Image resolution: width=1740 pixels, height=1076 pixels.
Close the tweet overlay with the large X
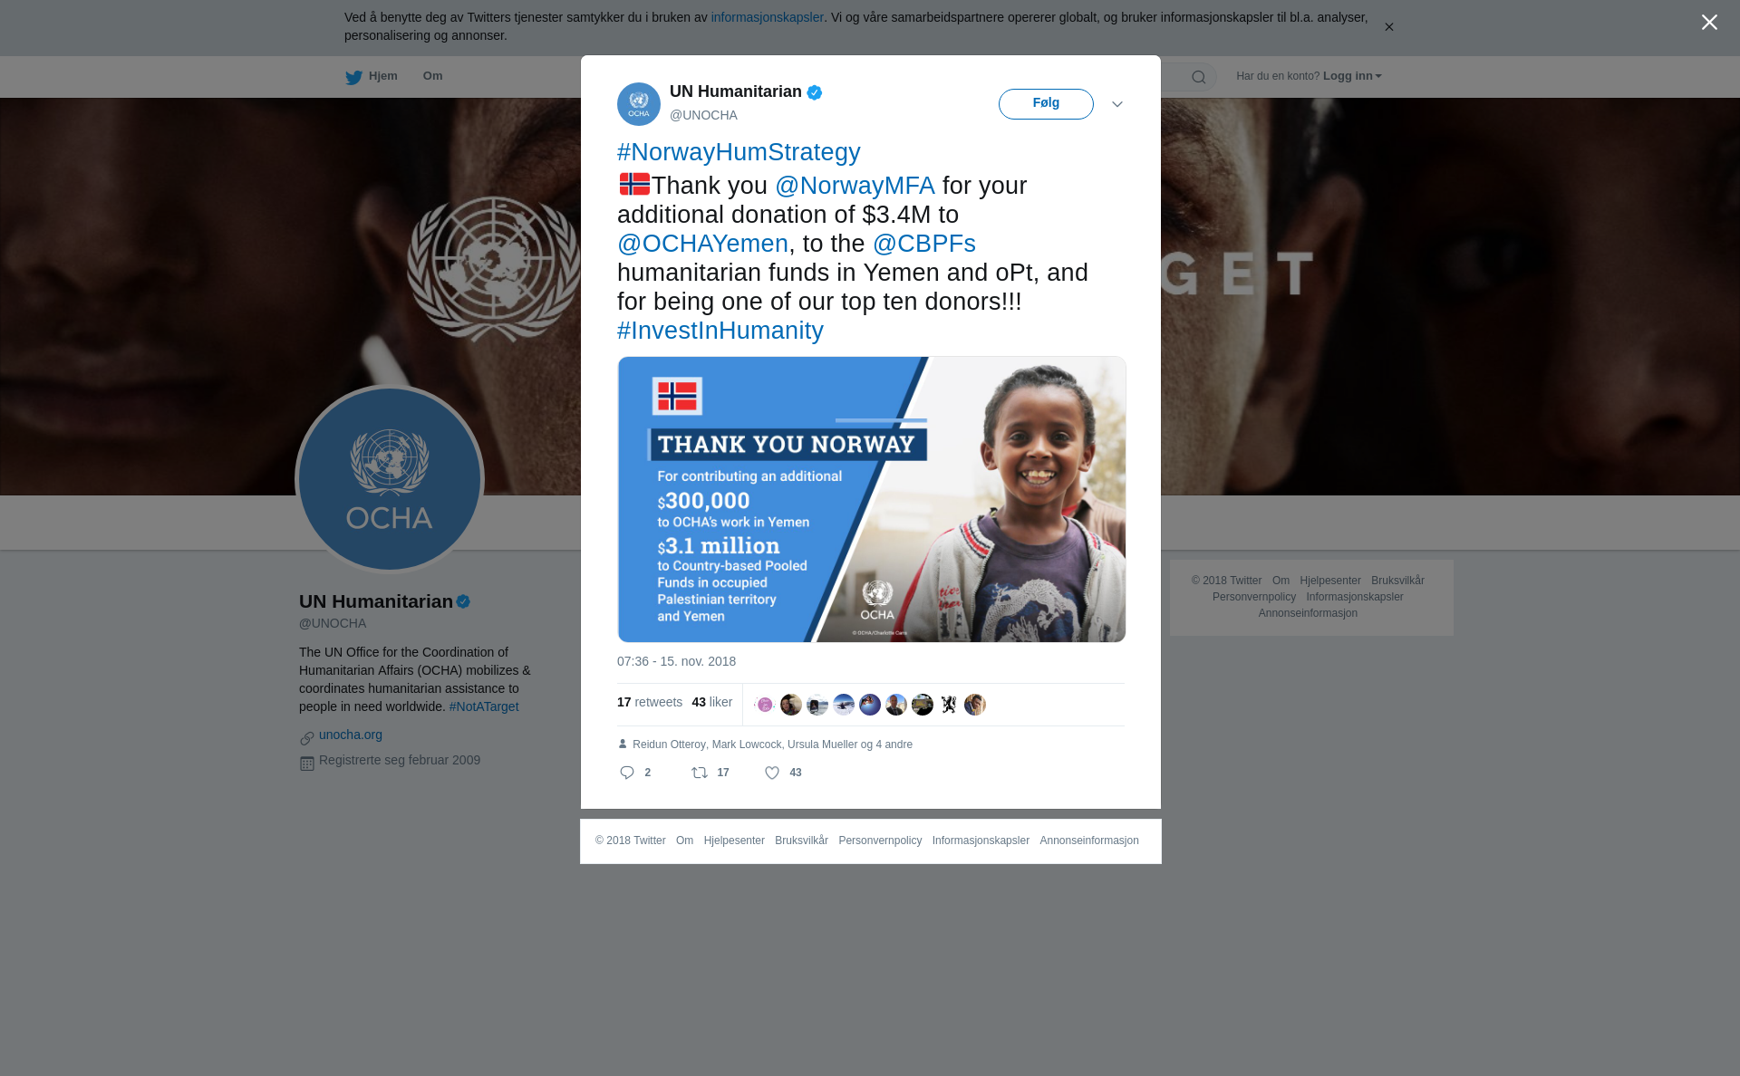1709,23
